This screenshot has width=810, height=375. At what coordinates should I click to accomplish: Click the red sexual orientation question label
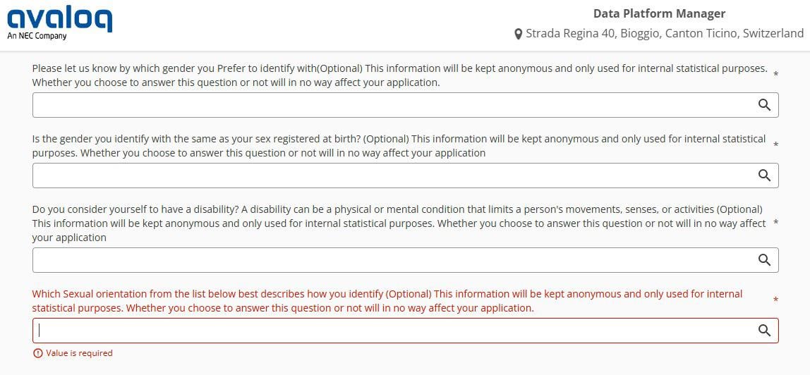[x=387, y=301]
